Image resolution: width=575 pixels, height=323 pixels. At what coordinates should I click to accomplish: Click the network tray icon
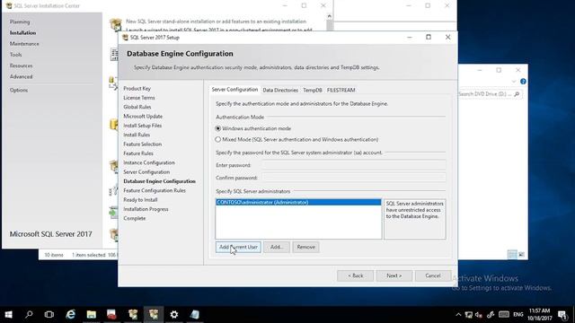tap(468, 315)
